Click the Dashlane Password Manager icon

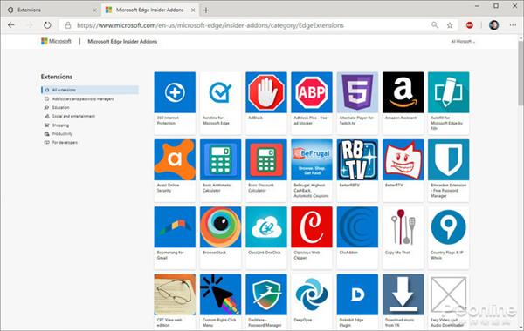click(266, 294)
